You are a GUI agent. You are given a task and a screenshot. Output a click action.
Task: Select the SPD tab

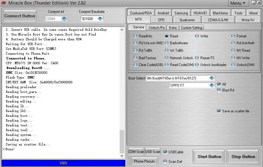pos(161,20)
